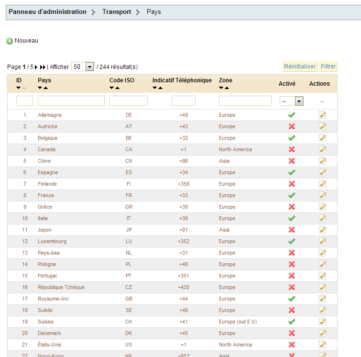This screenshot has width=361, height=357.
Task: Click Europe (out E.U) zone cell
Action: (x=238, y=322)
